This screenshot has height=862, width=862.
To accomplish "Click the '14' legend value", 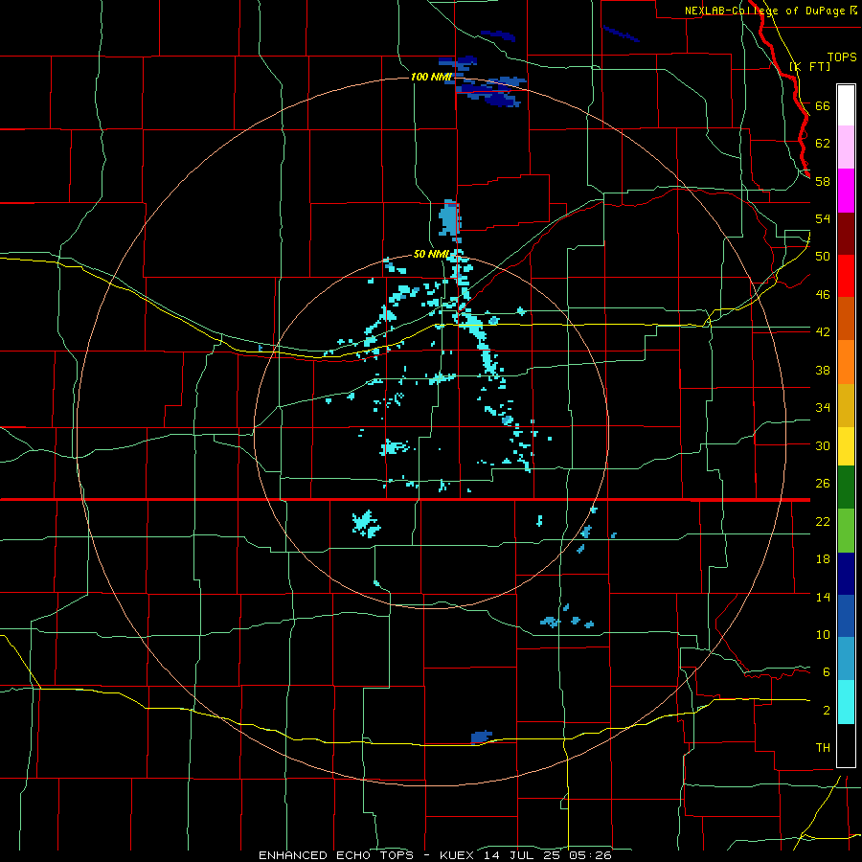I will pos(823,597).
